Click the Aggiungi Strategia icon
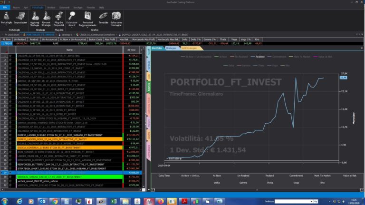This screenshot has height=205, width=365. tap(35, 16)
